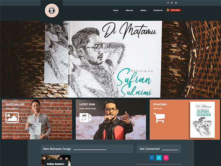
Task: Click the pink Instagram button under Get Connected
Action: [x=166, y=158]
